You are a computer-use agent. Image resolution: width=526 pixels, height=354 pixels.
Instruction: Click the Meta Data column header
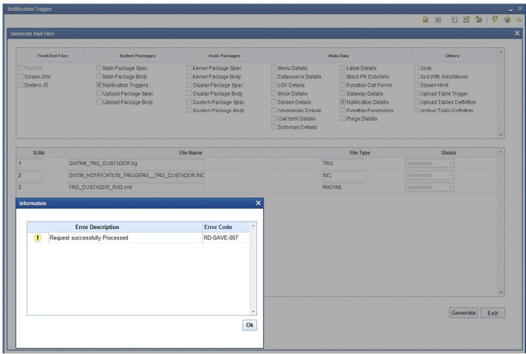pyautogui.click(x=338, y=56)
